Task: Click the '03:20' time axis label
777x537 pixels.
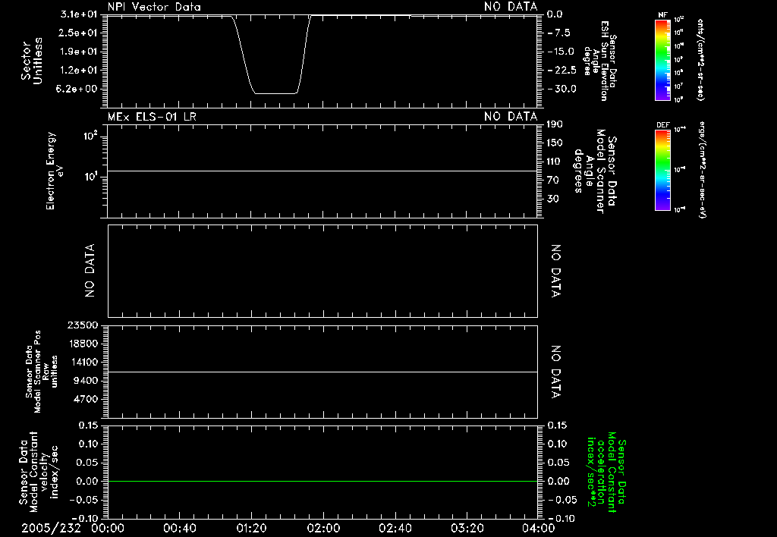Action: pyautogui.click(x=467, y=528)
